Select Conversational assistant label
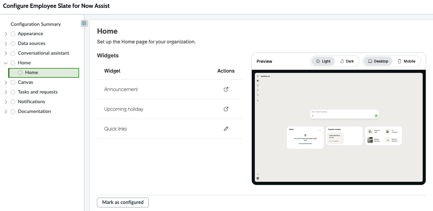 tap(43, 53)
